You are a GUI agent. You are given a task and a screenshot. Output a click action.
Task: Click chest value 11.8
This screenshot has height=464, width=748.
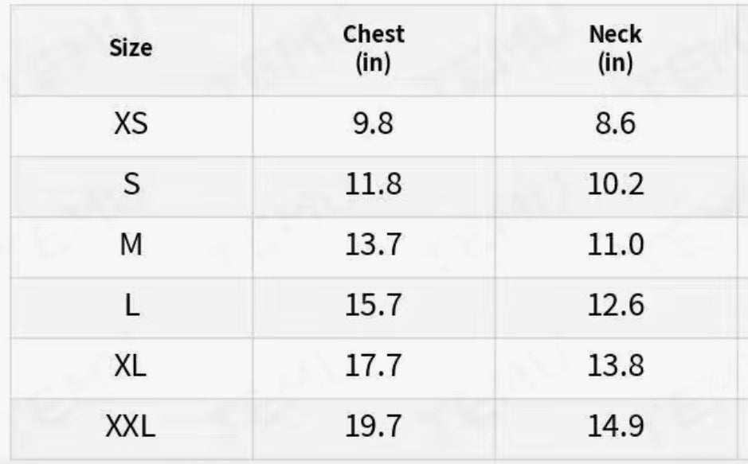[x=374, y=185]
